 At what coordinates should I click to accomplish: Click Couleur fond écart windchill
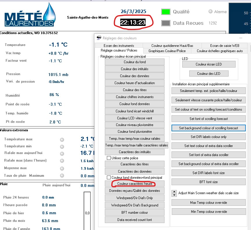pyautogui.click(x=135, y=111)
